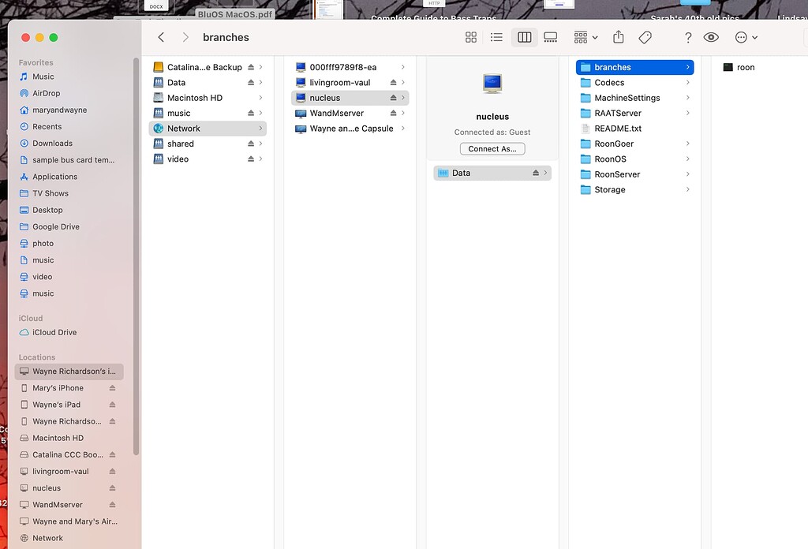The image size is (808, 549).
Task: Go back with the left chevron
Action: click(161, 37)
